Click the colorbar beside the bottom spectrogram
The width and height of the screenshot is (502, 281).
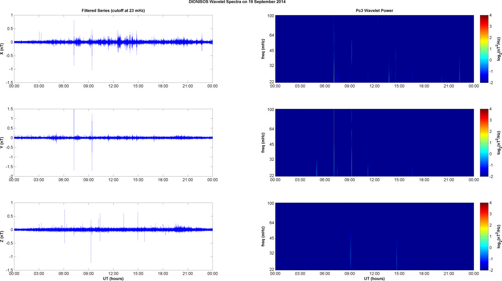[x=484, y=237]
